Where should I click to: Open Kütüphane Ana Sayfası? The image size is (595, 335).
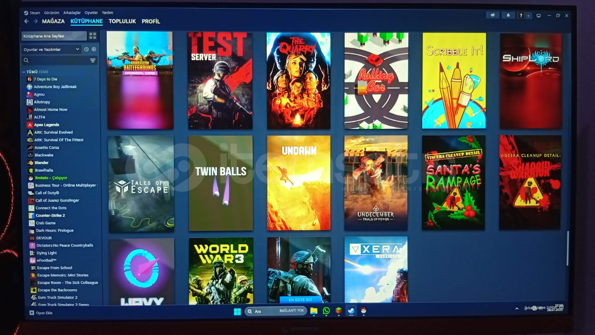pos(54,36)
